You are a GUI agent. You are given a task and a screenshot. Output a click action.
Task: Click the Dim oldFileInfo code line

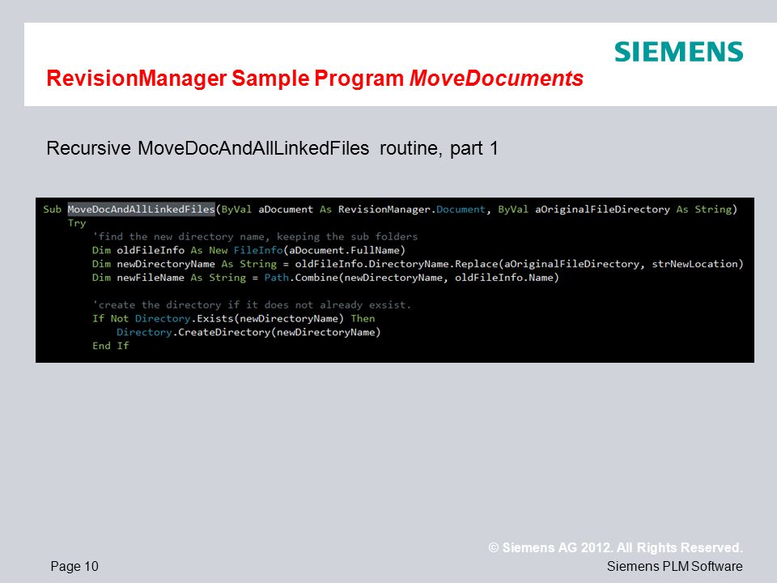point(248,250)
